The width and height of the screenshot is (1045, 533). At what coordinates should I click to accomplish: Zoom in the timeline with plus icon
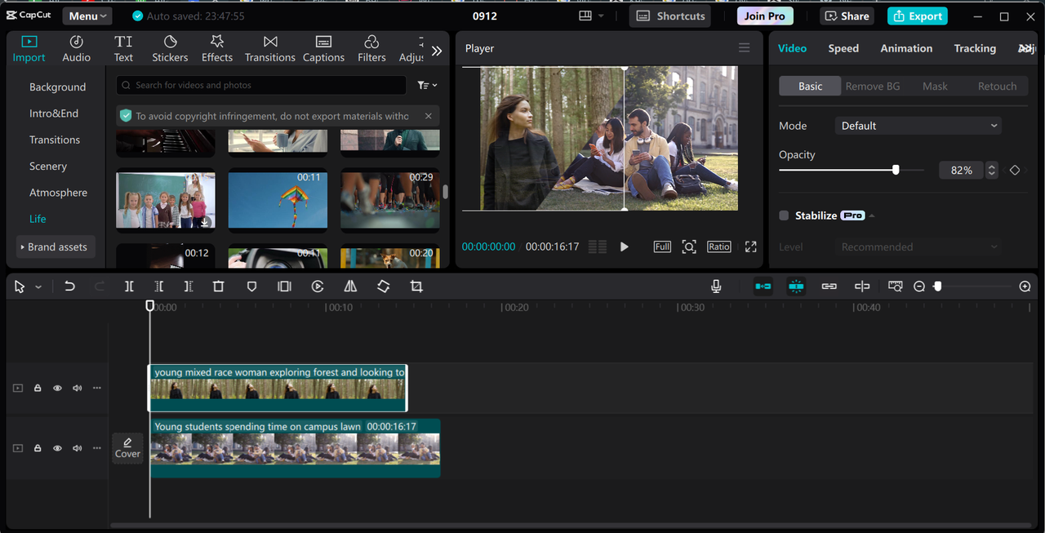[1025, 286]
